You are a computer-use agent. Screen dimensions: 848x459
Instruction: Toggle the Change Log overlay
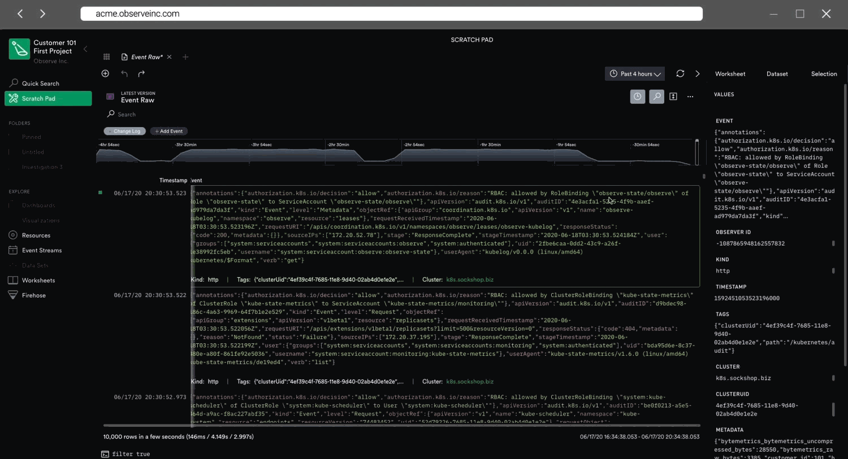pyautogui.click(x=124, y=131)
